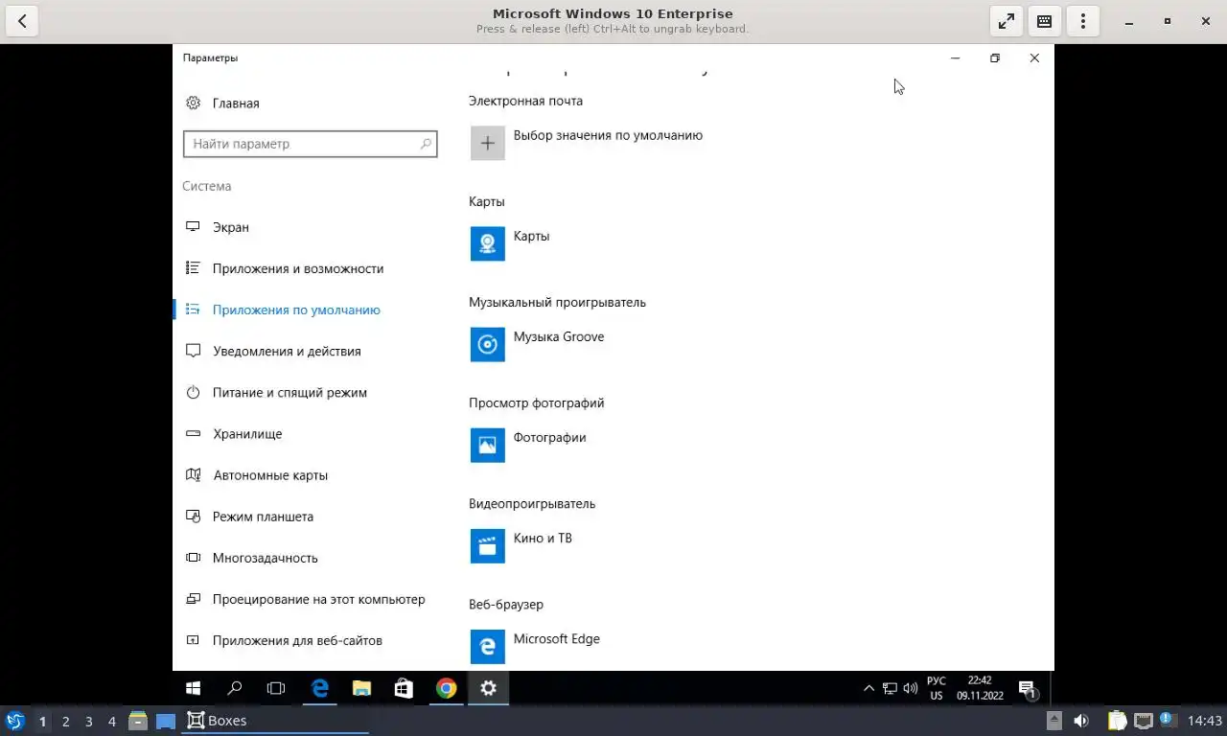Switch to host workspace 2

tap(65, 721)
